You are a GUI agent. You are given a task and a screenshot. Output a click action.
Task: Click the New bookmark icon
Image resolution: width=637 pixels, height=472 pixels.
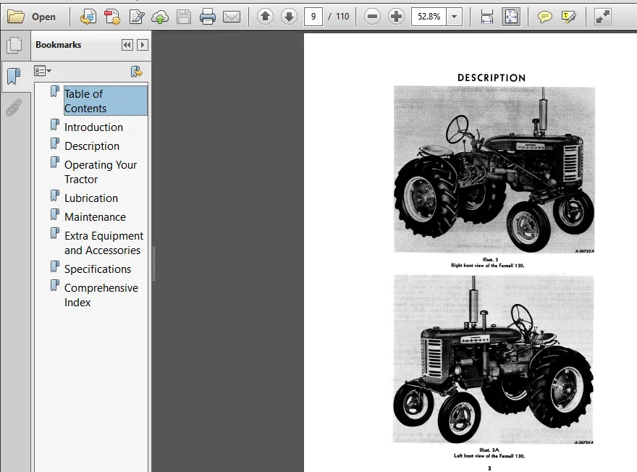click(x=137, y=72)
